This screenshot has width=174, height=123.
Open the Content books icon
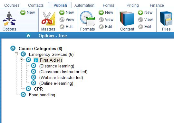(x=127, y=19)
